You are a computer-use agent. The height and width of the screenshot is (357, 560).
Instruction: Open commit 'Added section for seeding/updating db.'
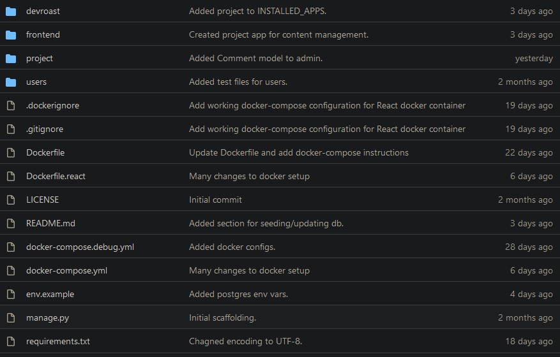[x=266, y=224]
